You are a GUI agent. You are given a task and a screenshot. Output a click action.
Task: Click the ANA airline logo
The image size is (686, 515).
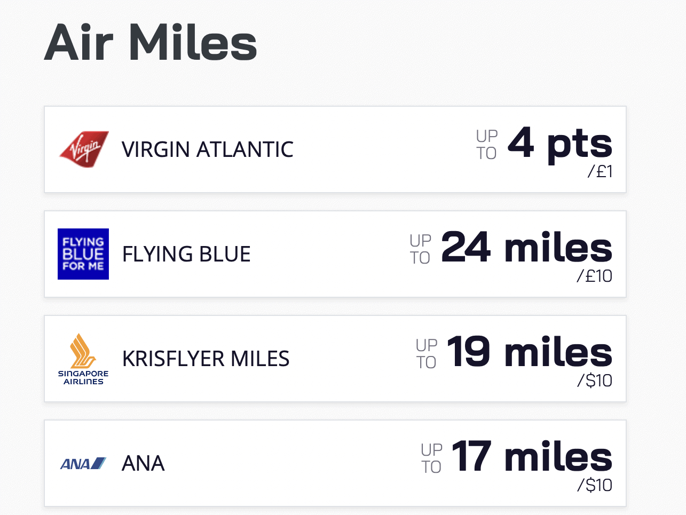coord(83,463)
